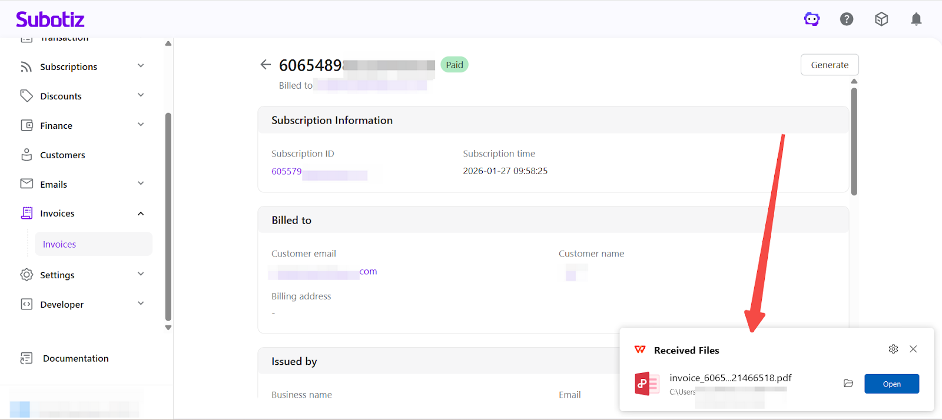942x420 pixels.
Task: Click the back arrow beside invoice number
Action: click(x=266, y=65)
